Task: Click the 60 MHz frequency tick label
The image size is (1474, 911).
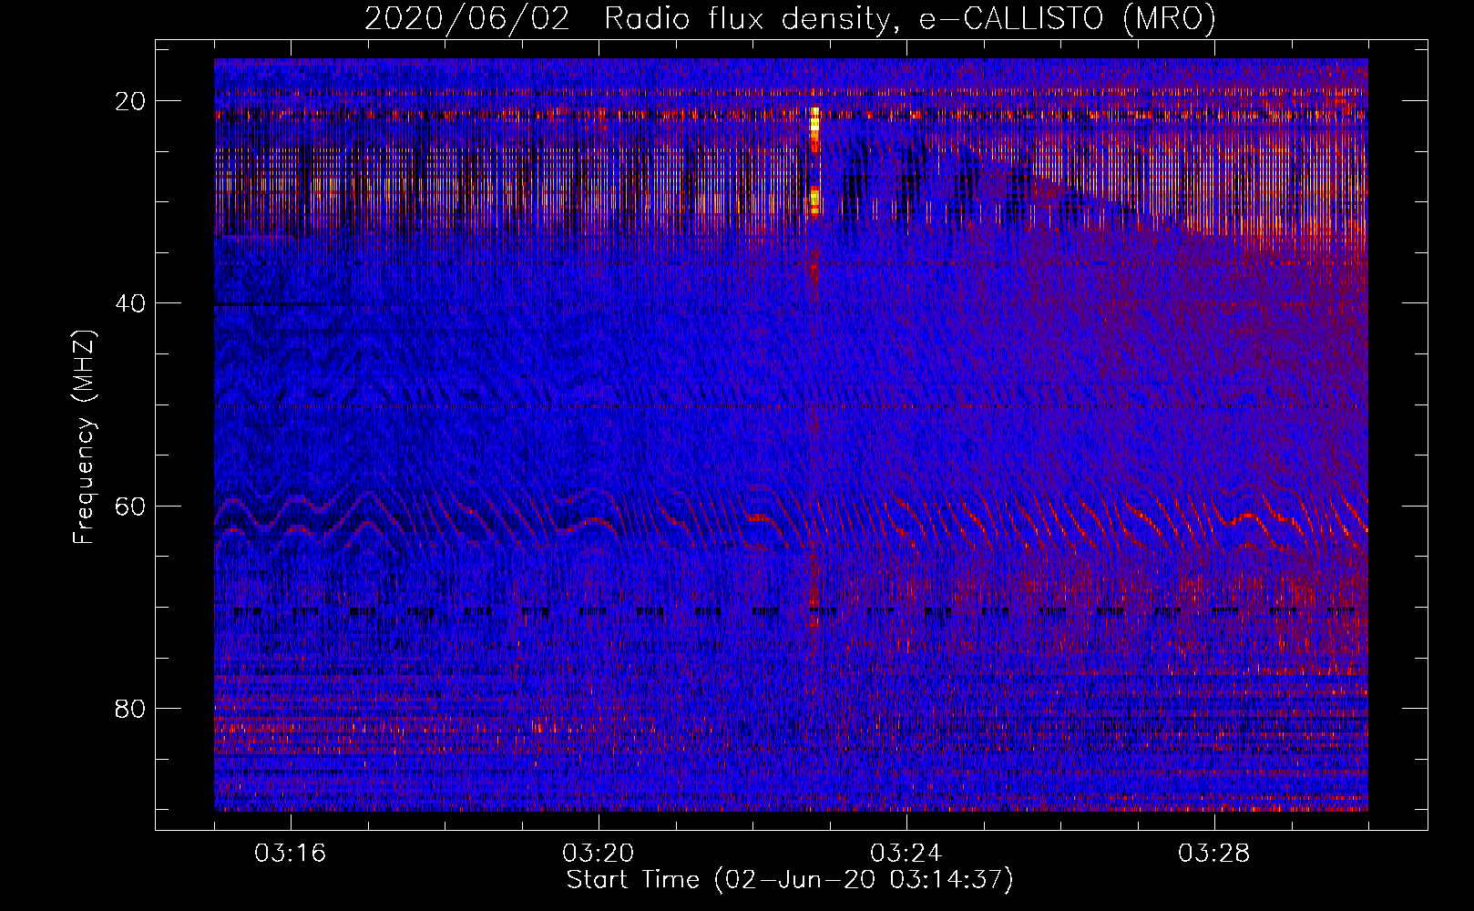Action: tap(131, 506)
